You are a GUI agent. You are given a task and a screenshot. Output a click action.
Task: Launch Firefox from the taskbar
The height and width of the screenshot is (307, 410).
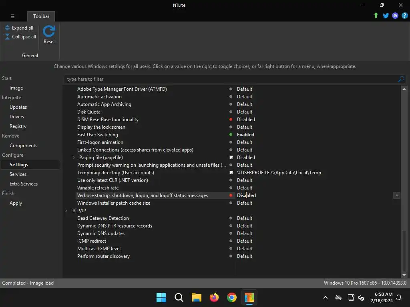214,297
